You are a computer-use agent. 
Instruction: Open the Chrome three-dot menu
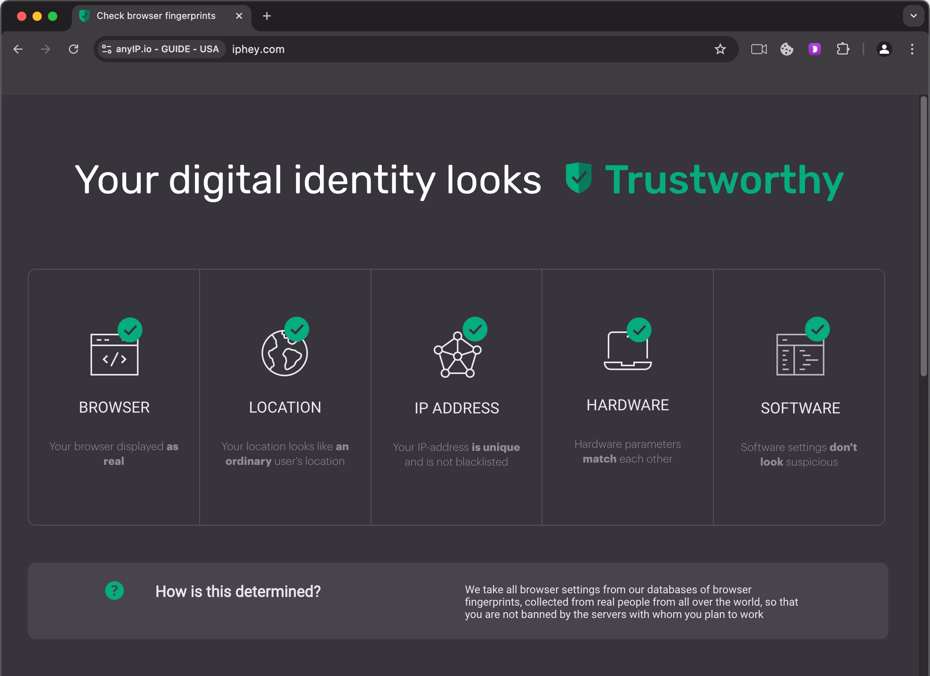point(912,49)
